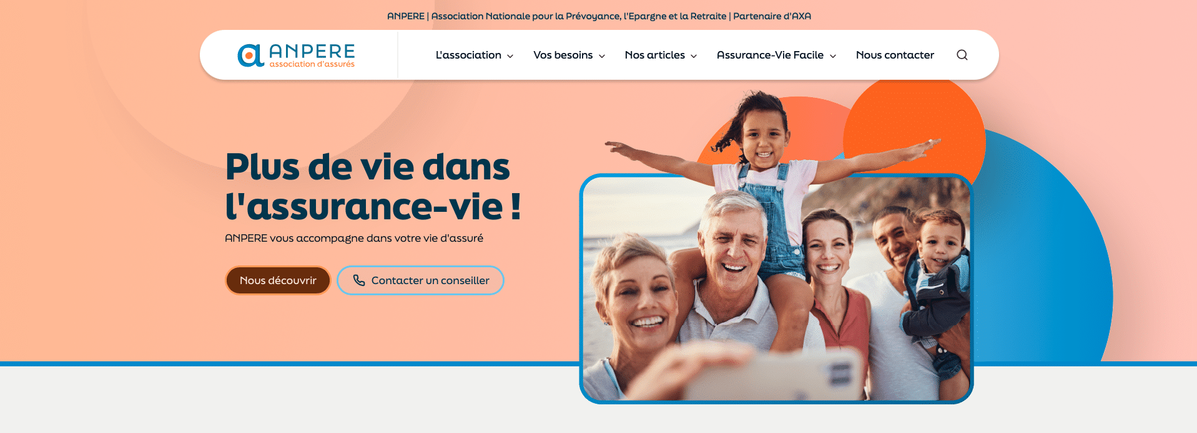Click the 'Plus de vie dans l'assurance-vie' heading
This screenshot has width=1197, height=433.
click(373, 186)
